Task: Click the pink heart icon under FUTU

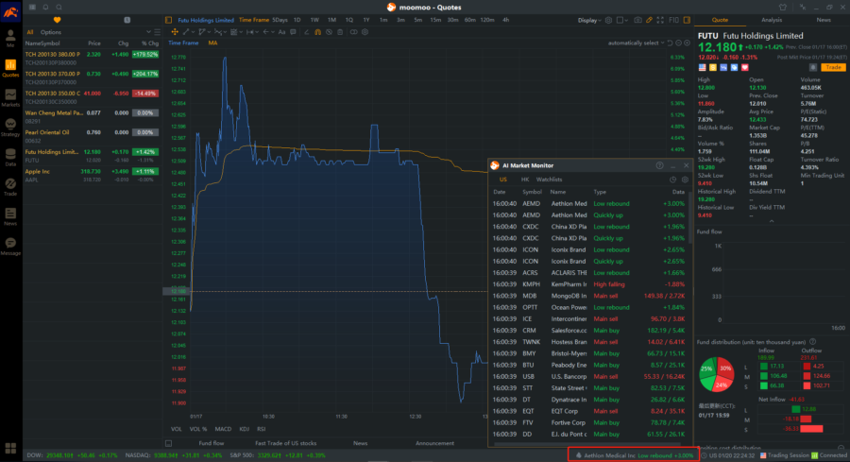Action: [x=745, y=67]
